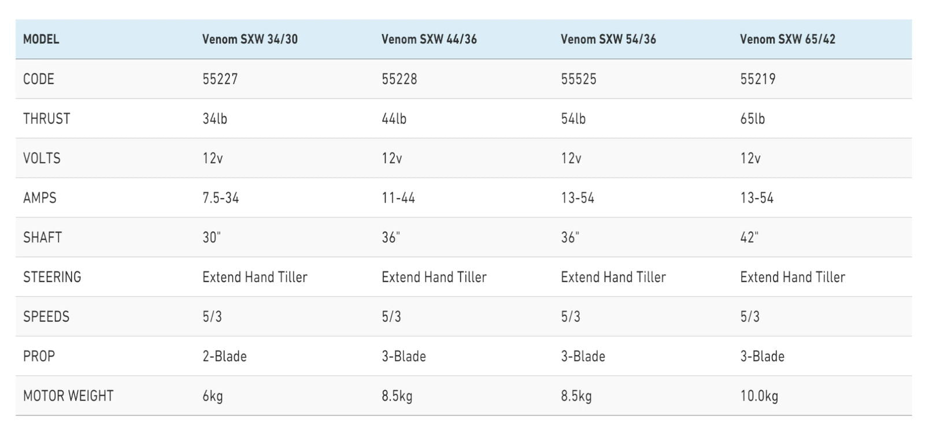925x434 pixels.
Task: Select the Venom SXW 54/36 column header
Action: (x=608, y=39)
